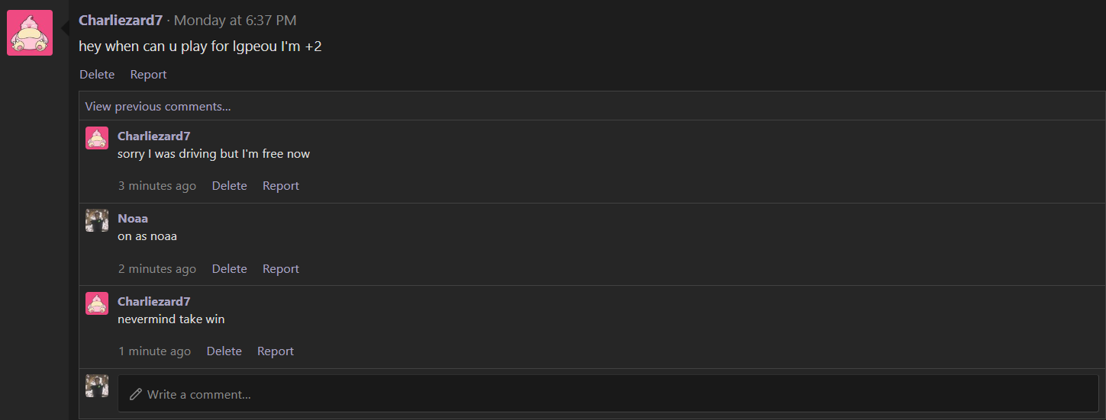Click your avatar beside the comment box
This screenshot has height=420, width=1106.
click(97, 386)
